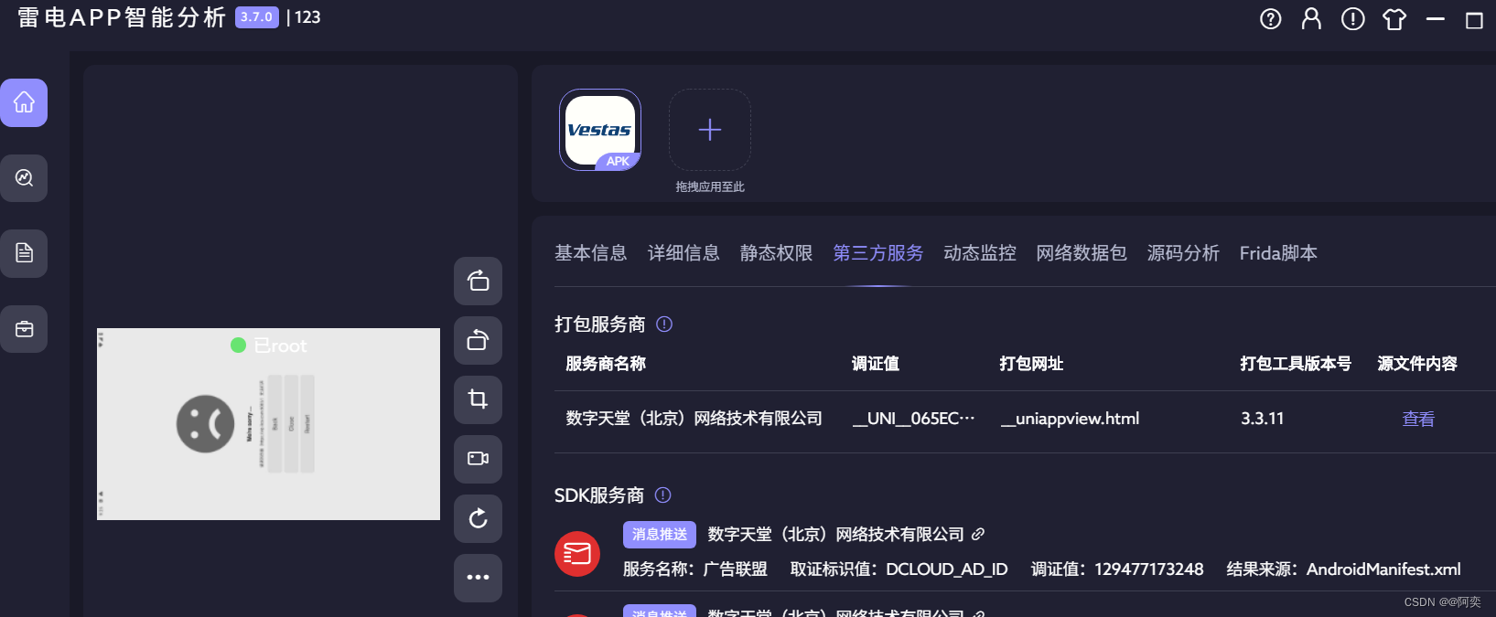Screen dimensions: 1496x617
Task: Switch to 网络数据包 tab
Action: pos(1082,253)
